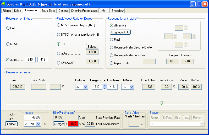Click the Erreur Aspect 0.0 field
Viewport: 209px width, 135px height.
click(x=166, y=87)
